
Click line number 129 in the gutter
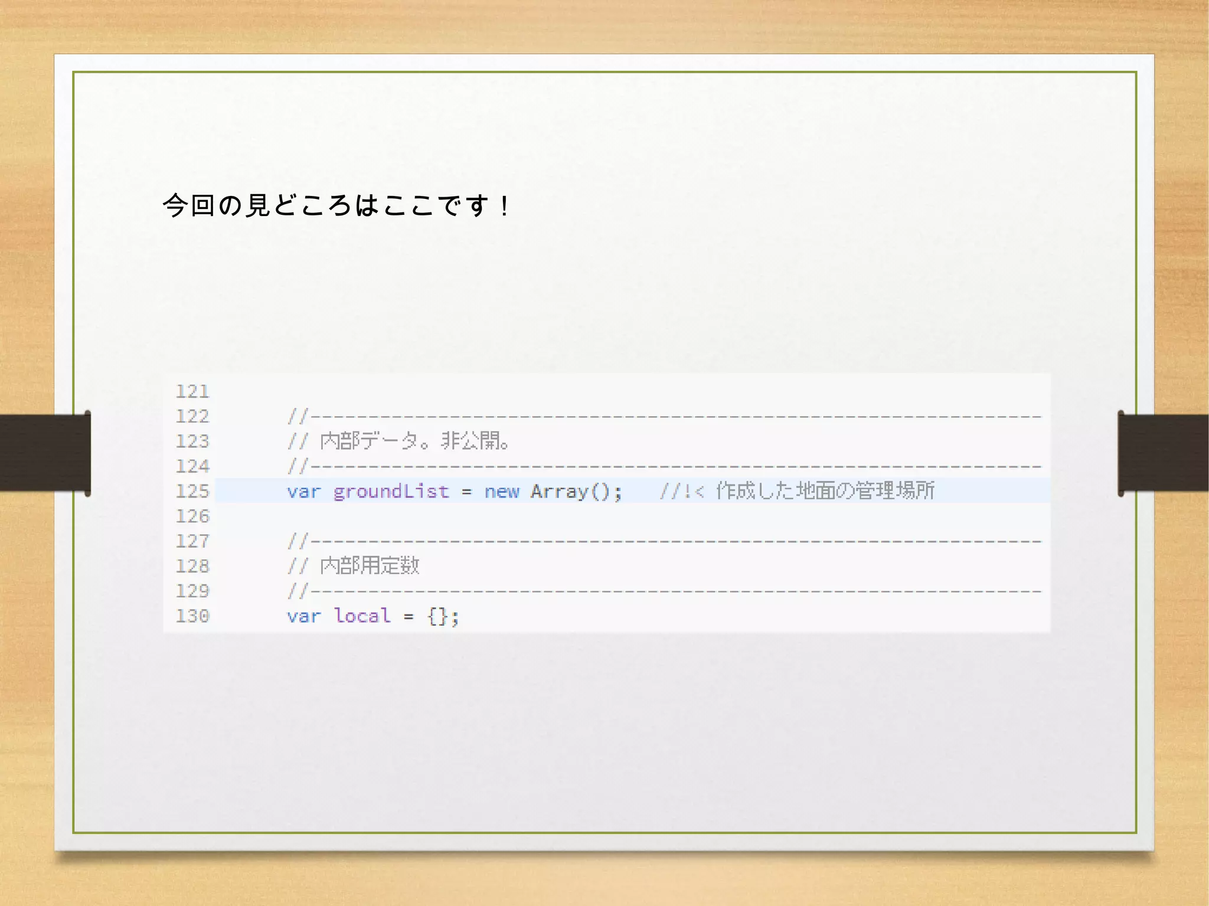[x=192, y=591]
